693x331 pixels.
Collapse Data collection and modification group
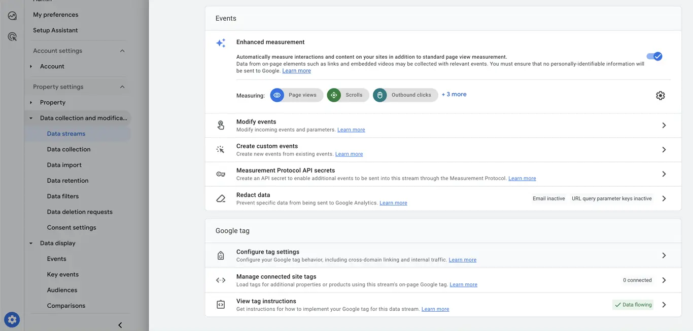31,118
